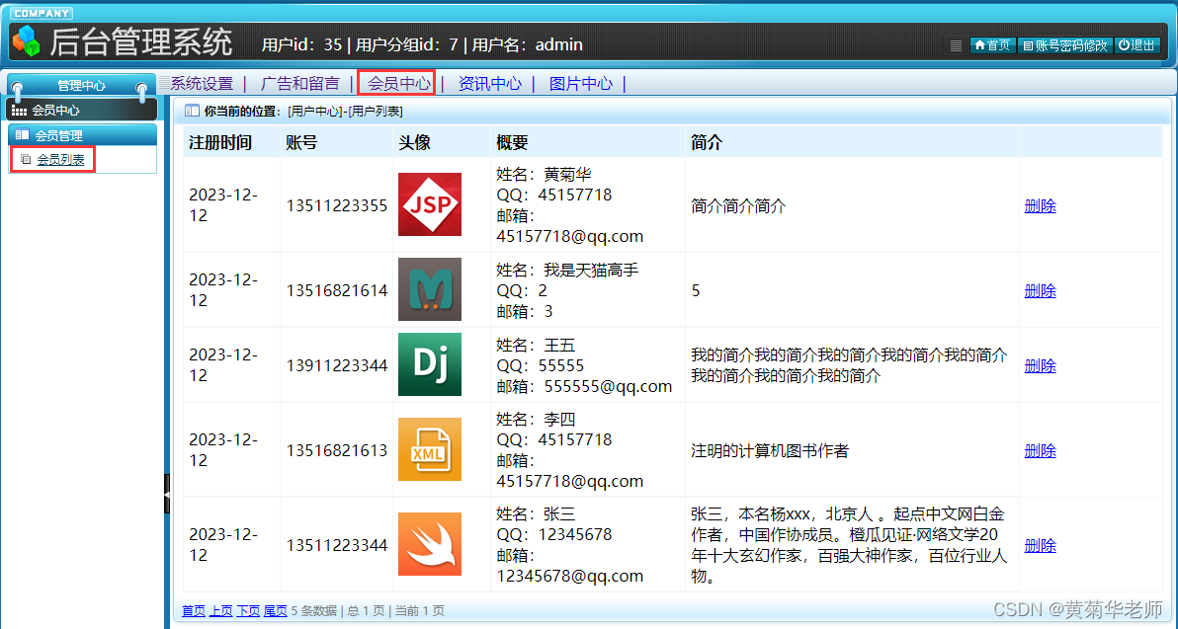
Task: Click the 用户名：admin header text
Action: (x=527, y=44)
